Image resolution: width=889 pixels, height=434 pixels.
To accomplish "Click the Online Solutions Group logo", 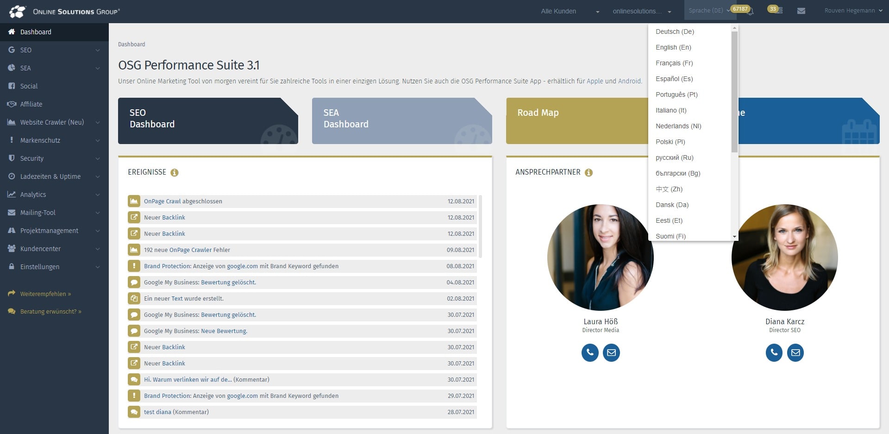I will click(64, 11).
